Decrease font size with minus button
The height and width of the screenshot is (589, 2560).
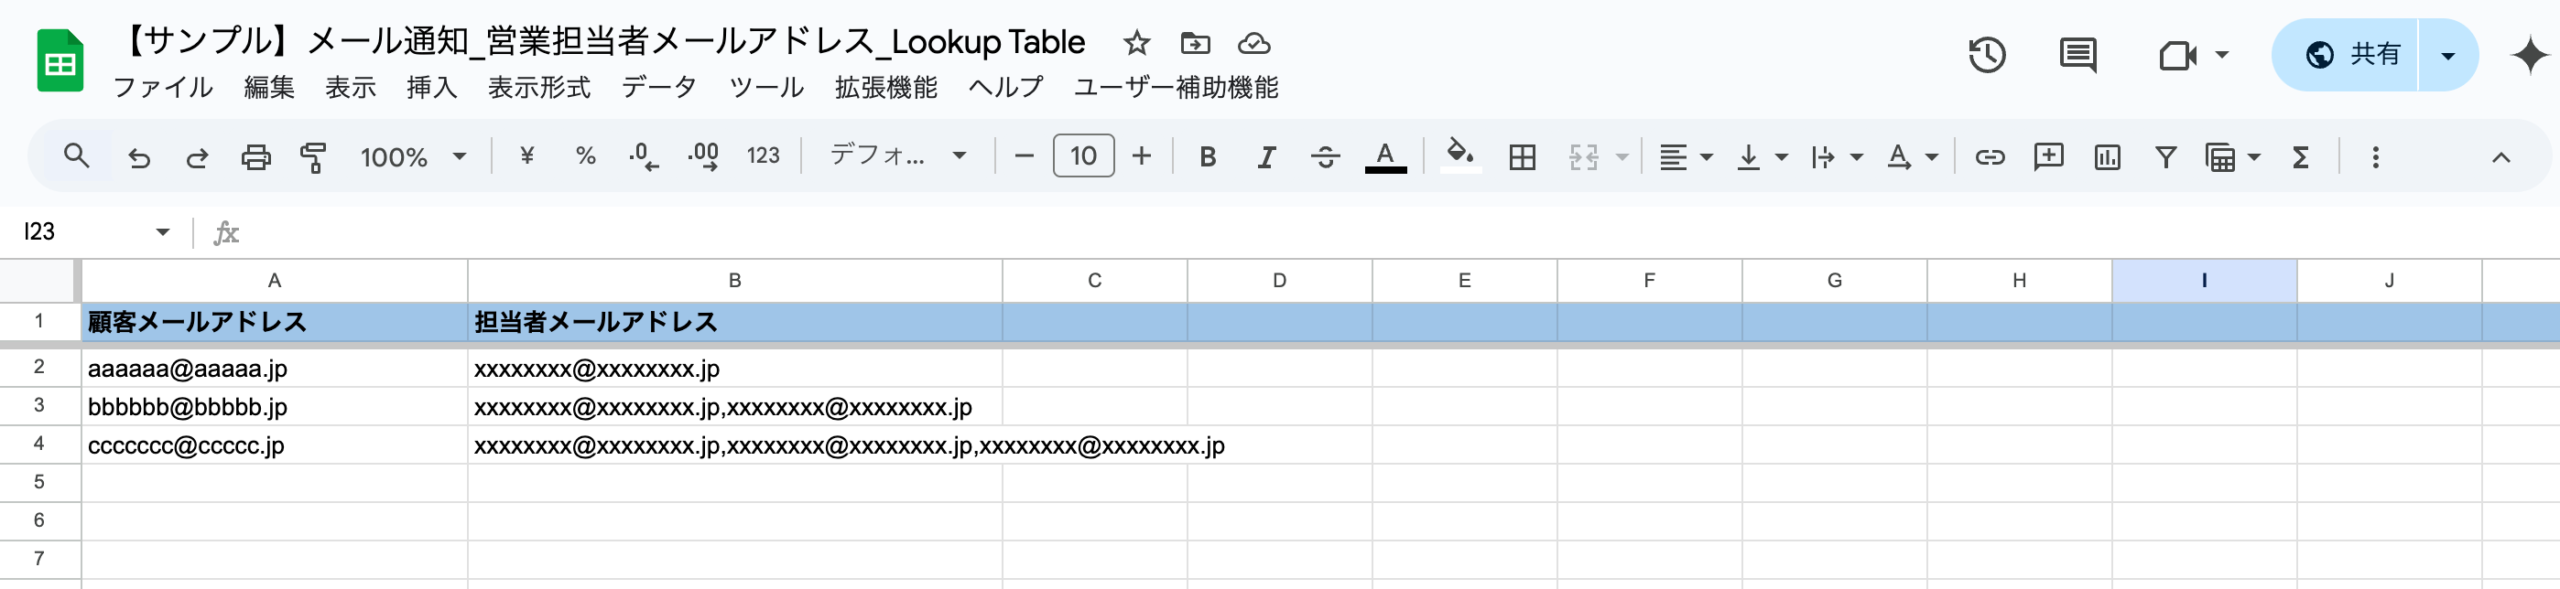click(1024, 156)
